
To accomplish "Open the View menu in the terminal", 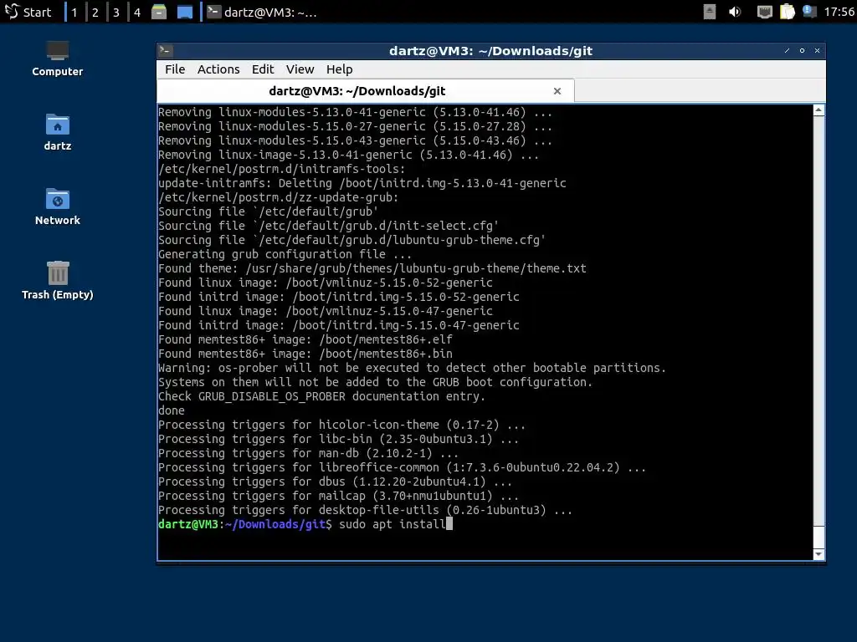I will pos(300,69).
